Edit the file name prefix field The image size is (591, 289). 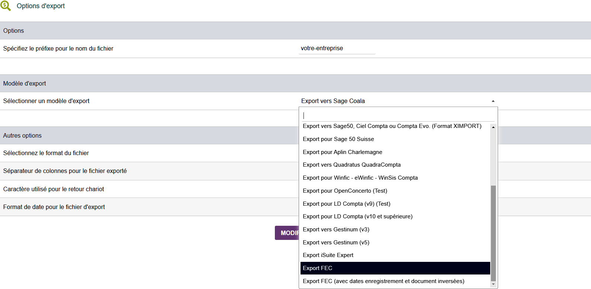tap(337, 48)
